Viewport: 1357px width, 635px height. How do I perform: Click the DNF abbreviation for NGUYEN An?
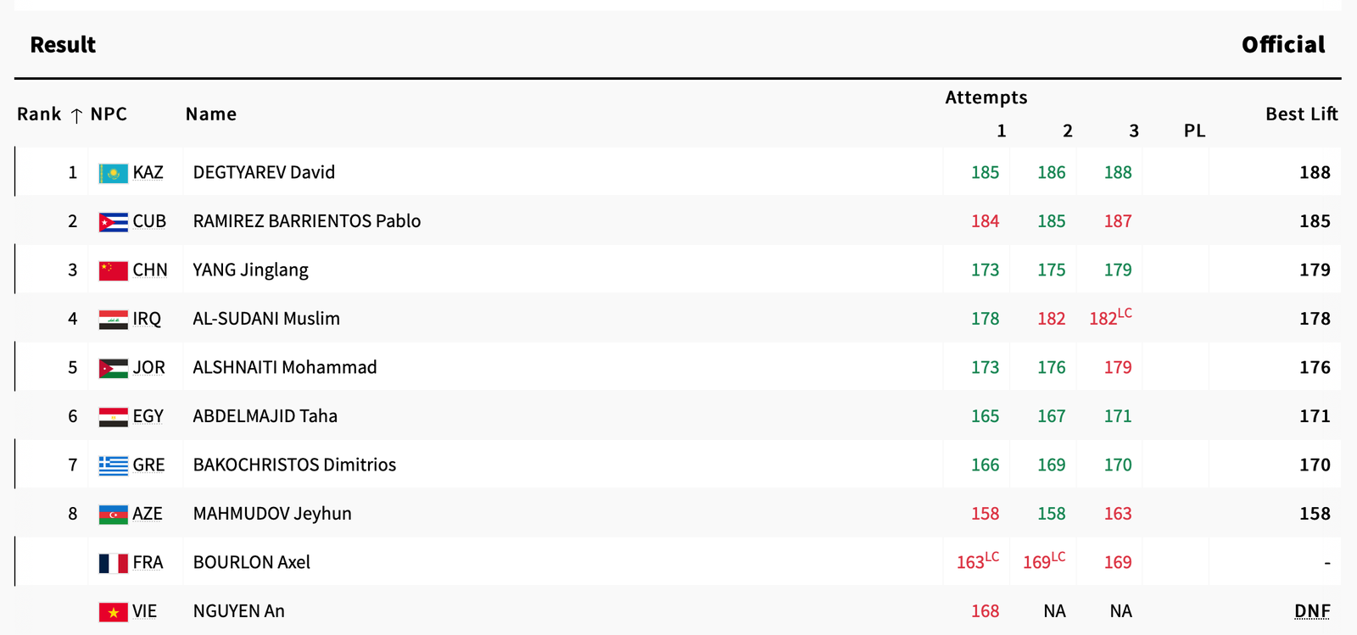click(x=1312, y=611)
